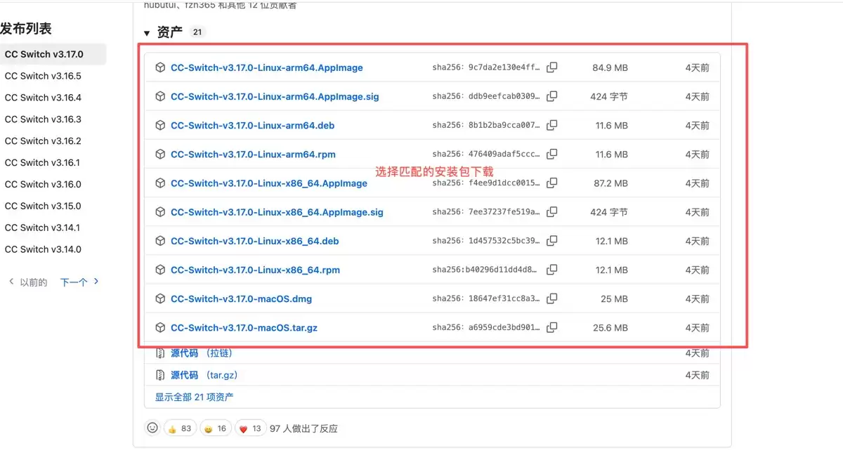Click laugh reaction with 16

coord(216,428)
